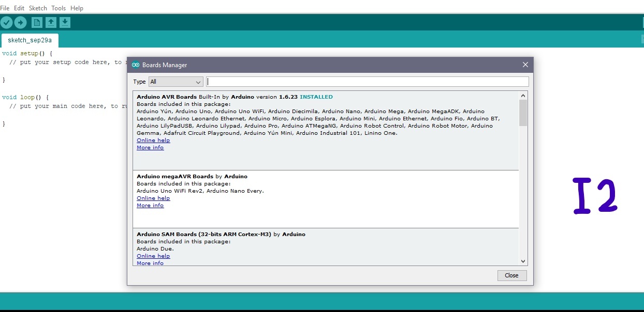Screen dimensions: 644x312
Task: Open Online help for Arduino SAM Boards
Action: 153,256
